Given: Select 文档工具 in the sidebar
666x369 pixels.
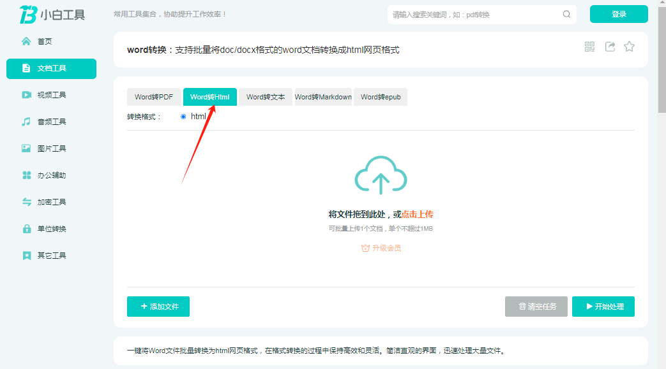Looking at the screenshot, I should click(x=51, y=68).
